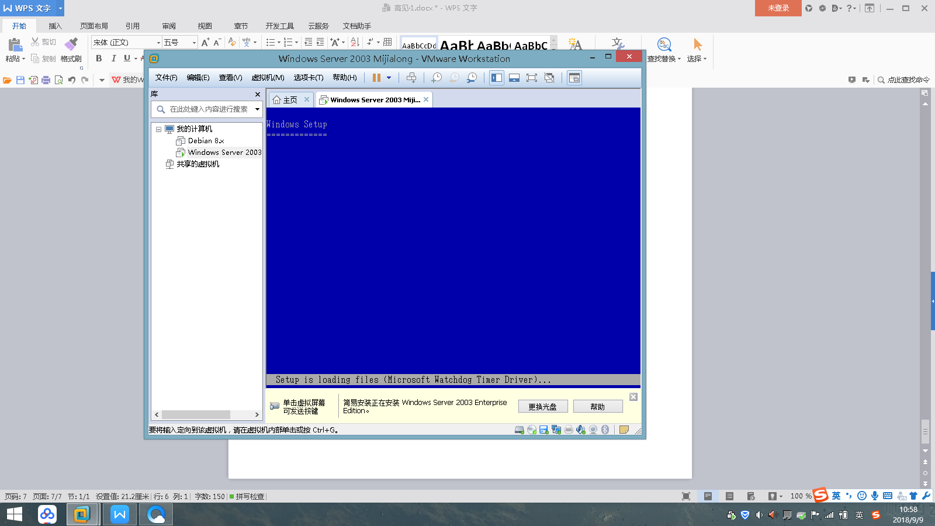Open power options dropdown next to pause

[x=389, y=78]
